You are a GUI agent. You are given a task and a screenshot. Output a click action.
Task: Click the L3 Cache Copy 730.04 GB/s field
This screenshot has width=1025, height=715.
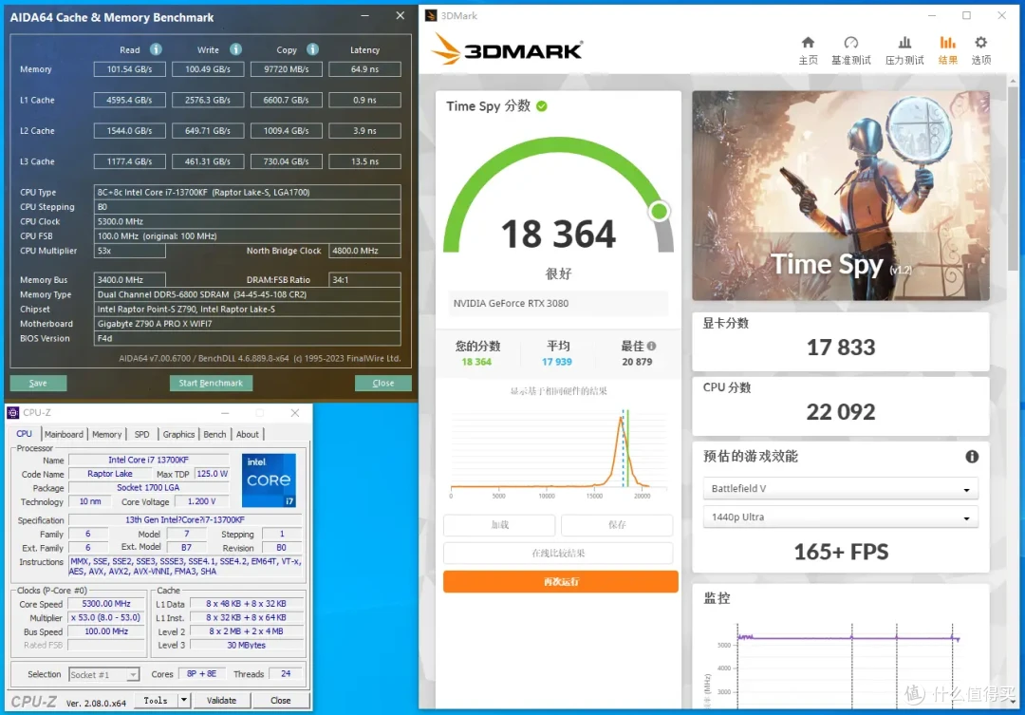tap(287, 160)
